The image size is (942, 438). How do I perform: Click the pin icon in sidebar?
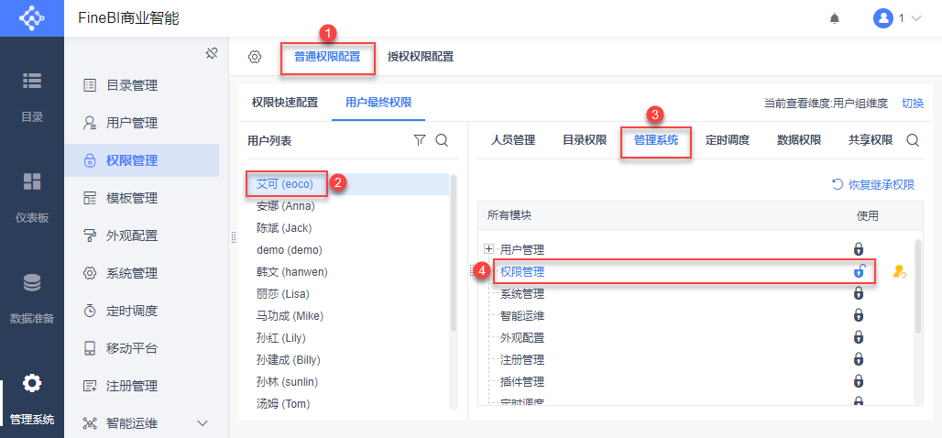tap(211, 53)
